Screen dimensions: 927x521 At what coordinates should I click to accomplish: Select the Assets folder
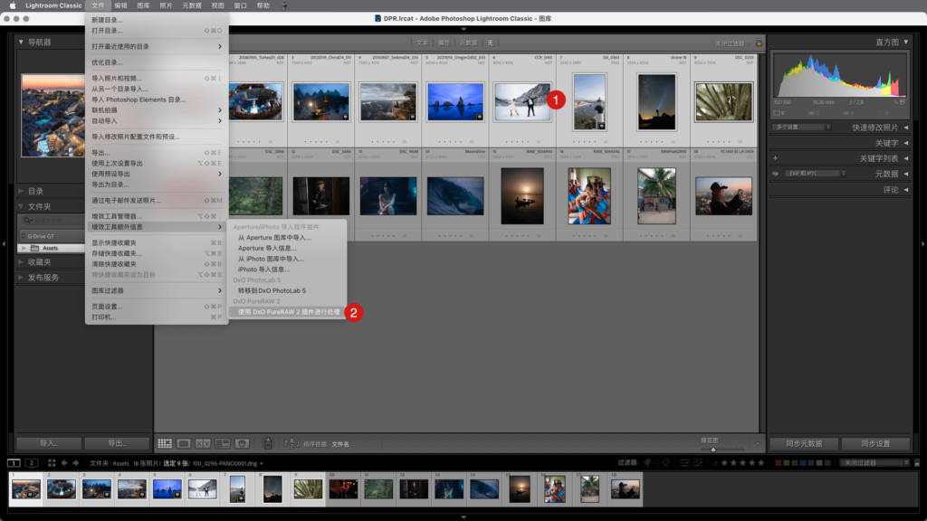(51, 248)
